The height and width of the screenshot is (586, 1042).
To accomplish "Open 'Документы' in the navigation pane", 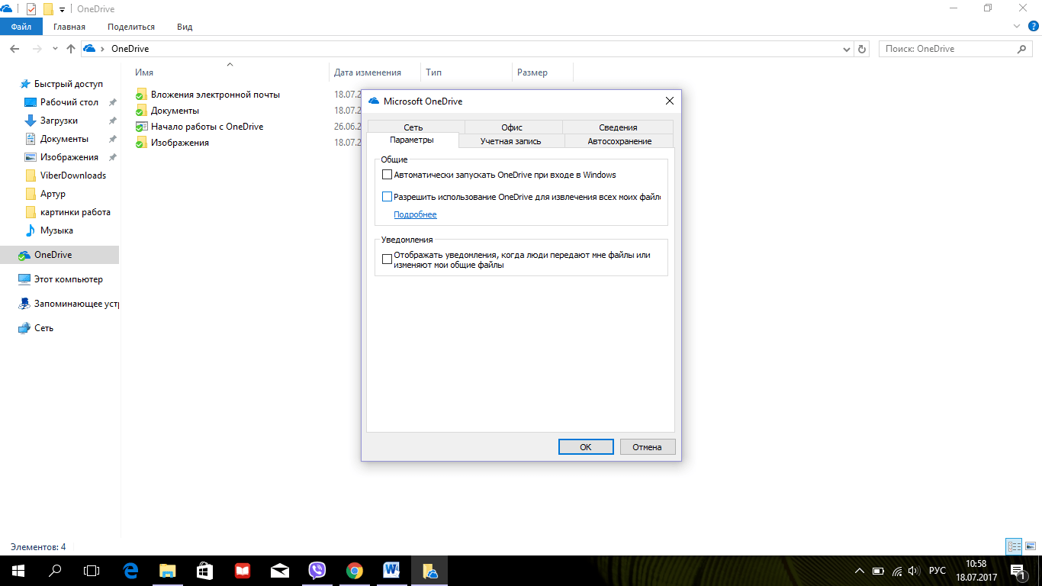I will pos(64,139).
